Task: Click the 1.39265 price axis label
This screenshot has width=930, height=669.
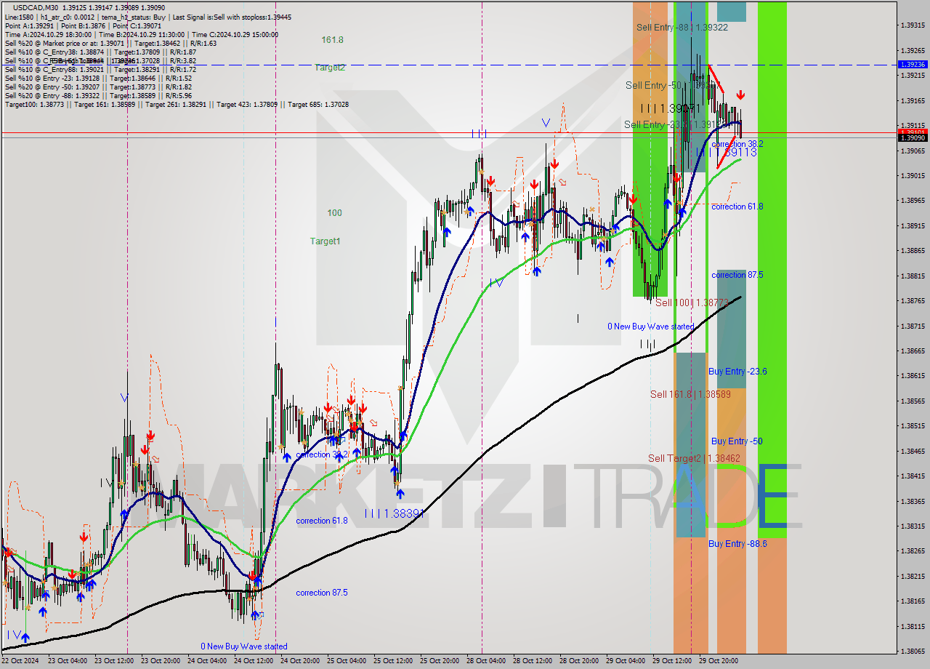Action: tap(913, 51)
